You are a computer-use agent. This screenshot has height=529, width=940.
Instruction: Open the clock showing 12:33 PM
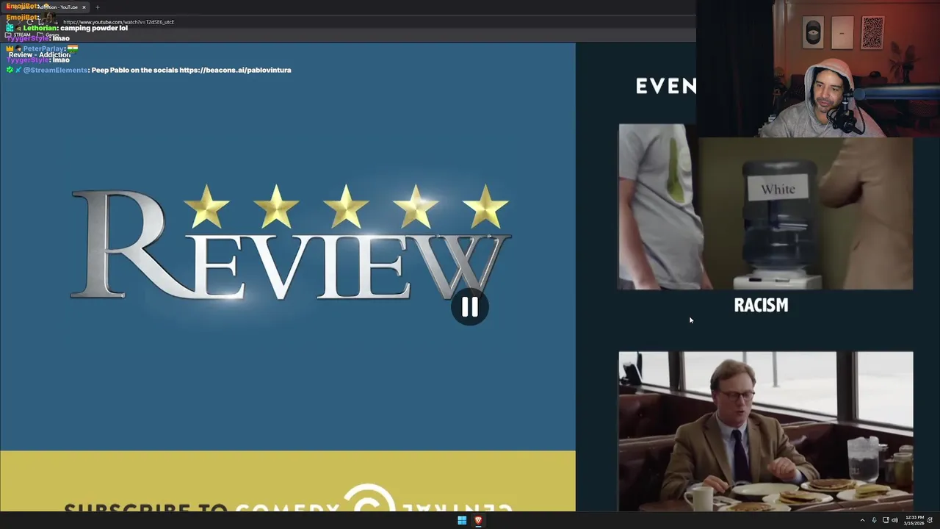tap(914, 520)
